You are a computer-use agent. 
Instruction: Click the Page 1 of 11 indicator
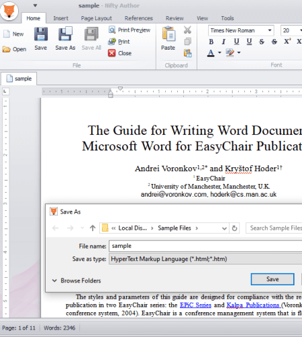click(x=19, y=328)
